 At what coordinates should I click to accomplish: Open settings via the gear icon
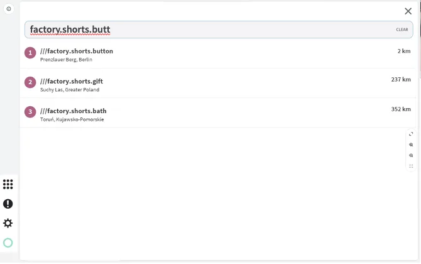coord(8,223)
